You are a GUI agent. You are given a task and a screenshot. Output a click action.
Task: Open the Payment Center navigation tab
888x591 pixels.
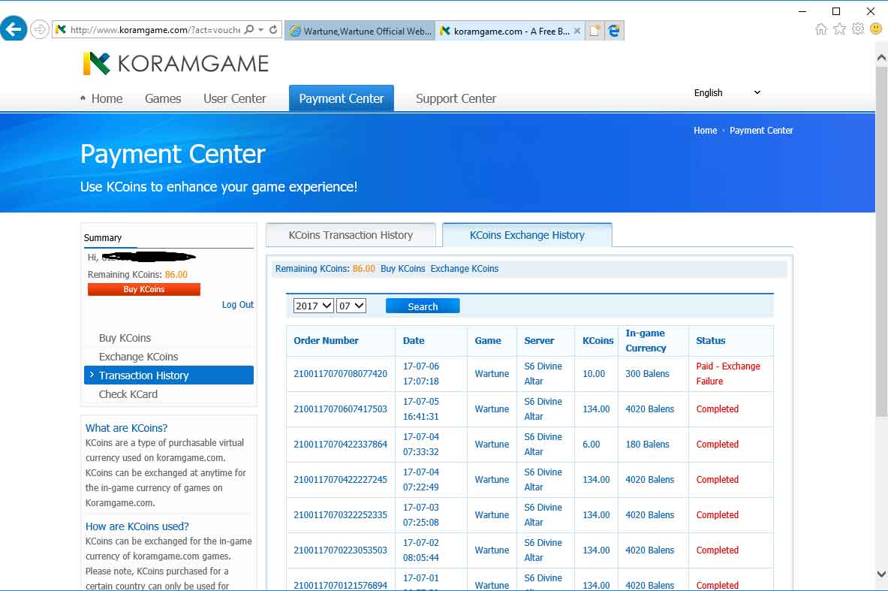(x=342, y=98)
